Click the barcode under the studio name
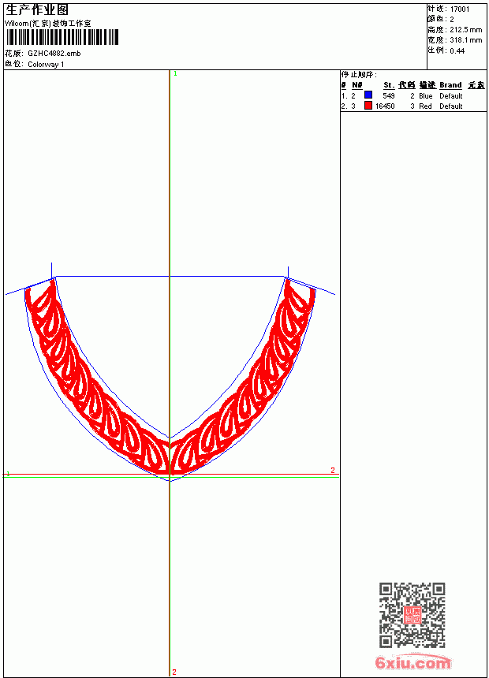 coord(62,37)
